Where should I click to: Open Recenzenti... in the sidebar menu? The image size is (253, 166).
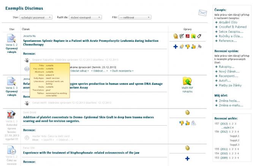(x=230, y=76)
